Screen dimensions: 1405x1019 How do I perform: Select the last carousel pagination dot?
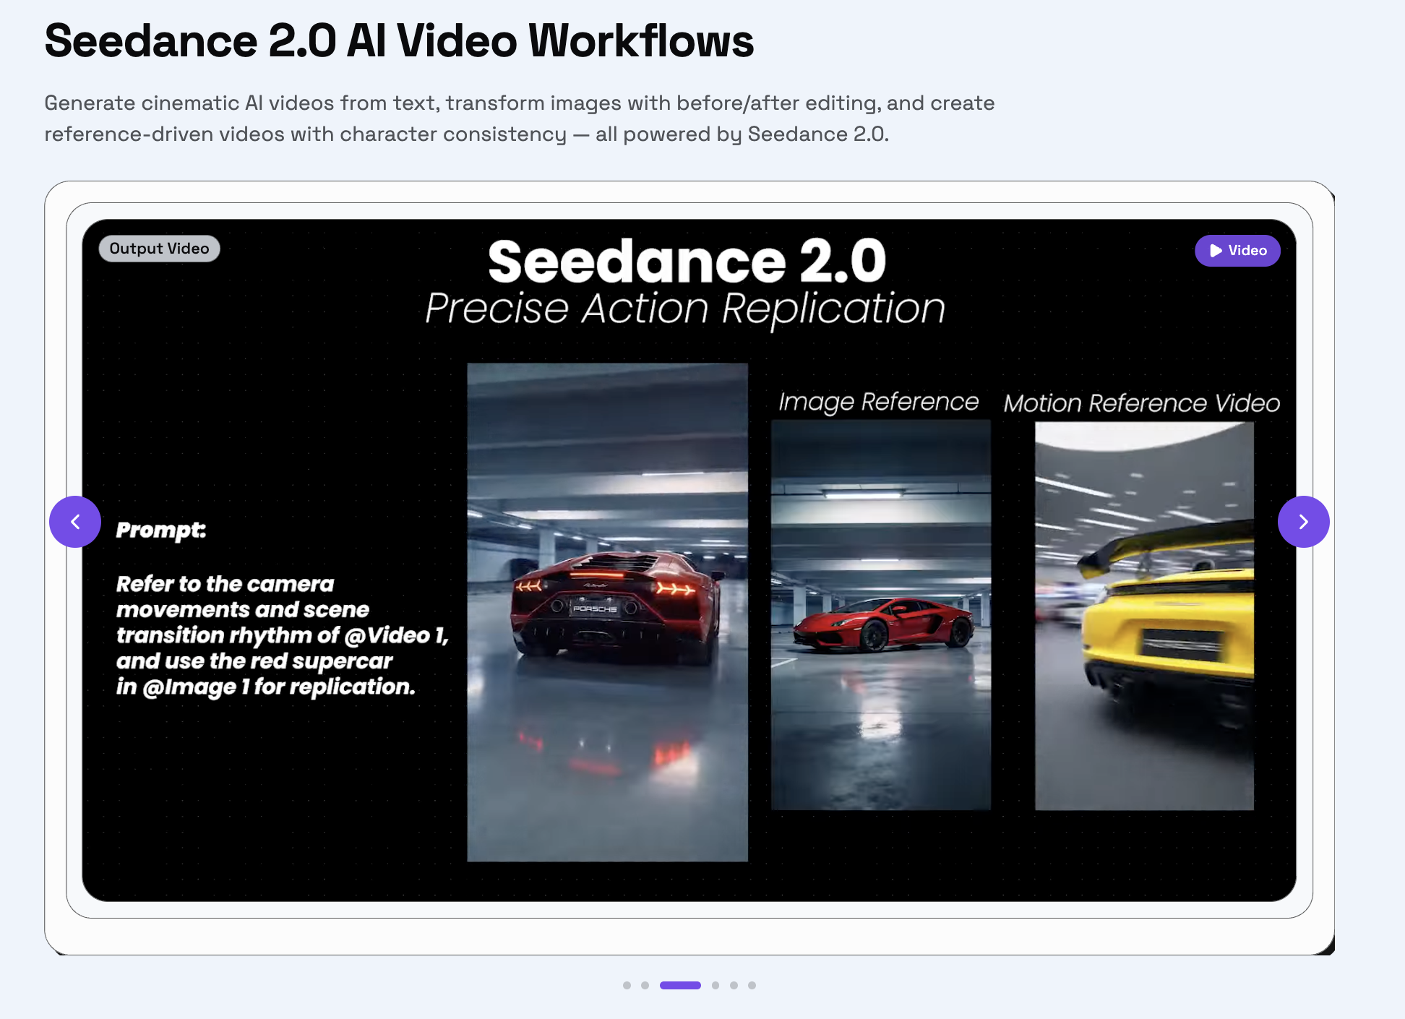coord(753,985)
